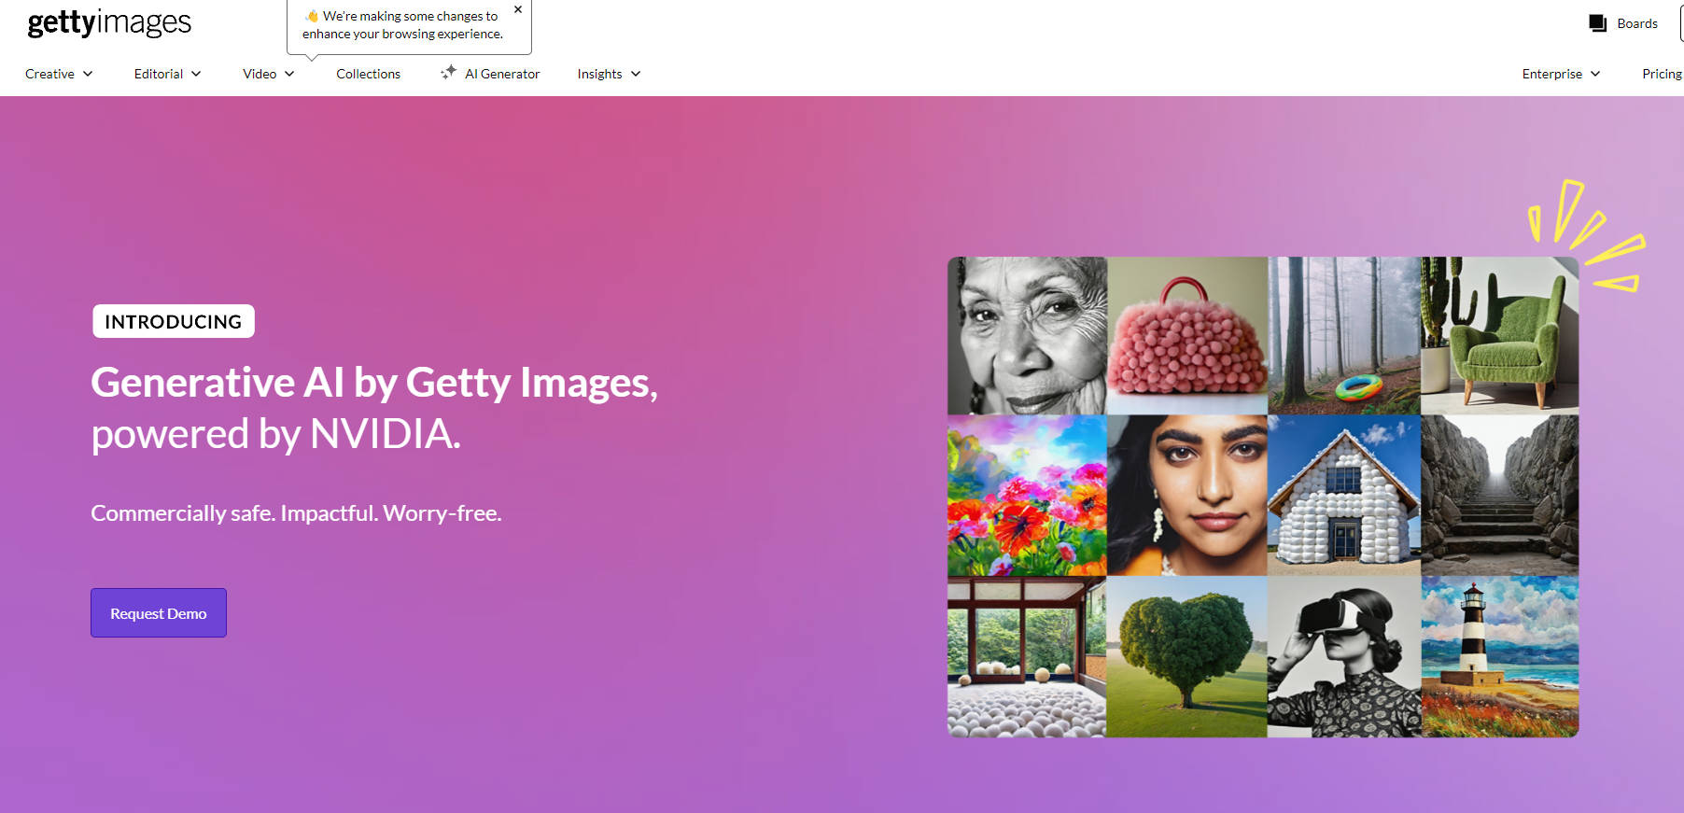
Task: Open the Collections page
Action: coord(368,74)
